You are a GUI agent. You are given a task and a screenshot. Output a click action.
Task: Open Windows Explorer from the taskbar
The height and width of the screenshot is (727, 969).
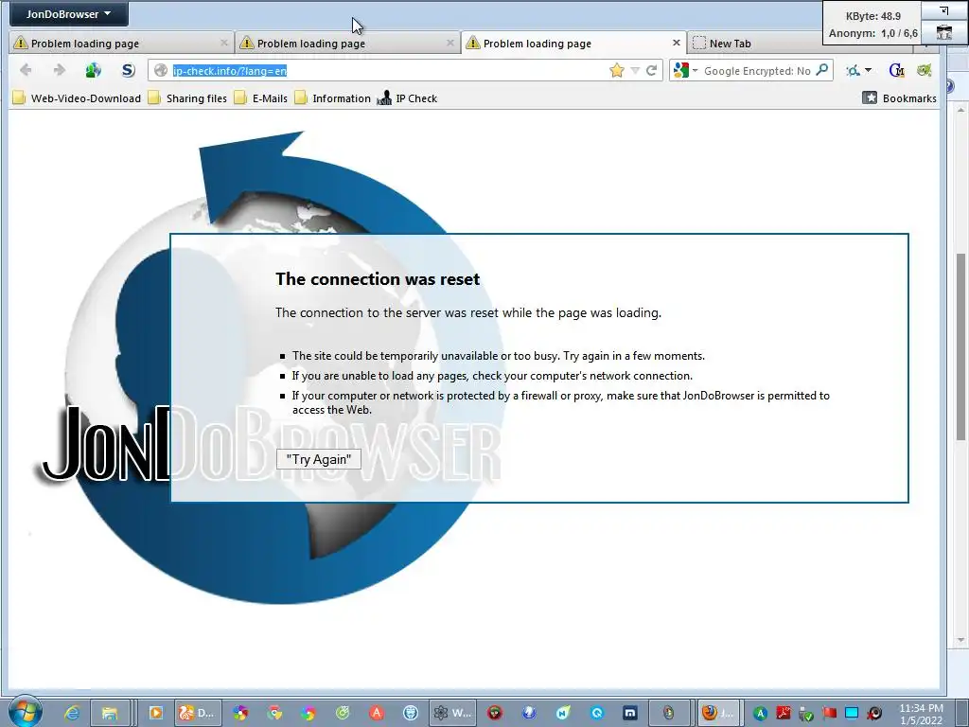[x=110, y=713]
